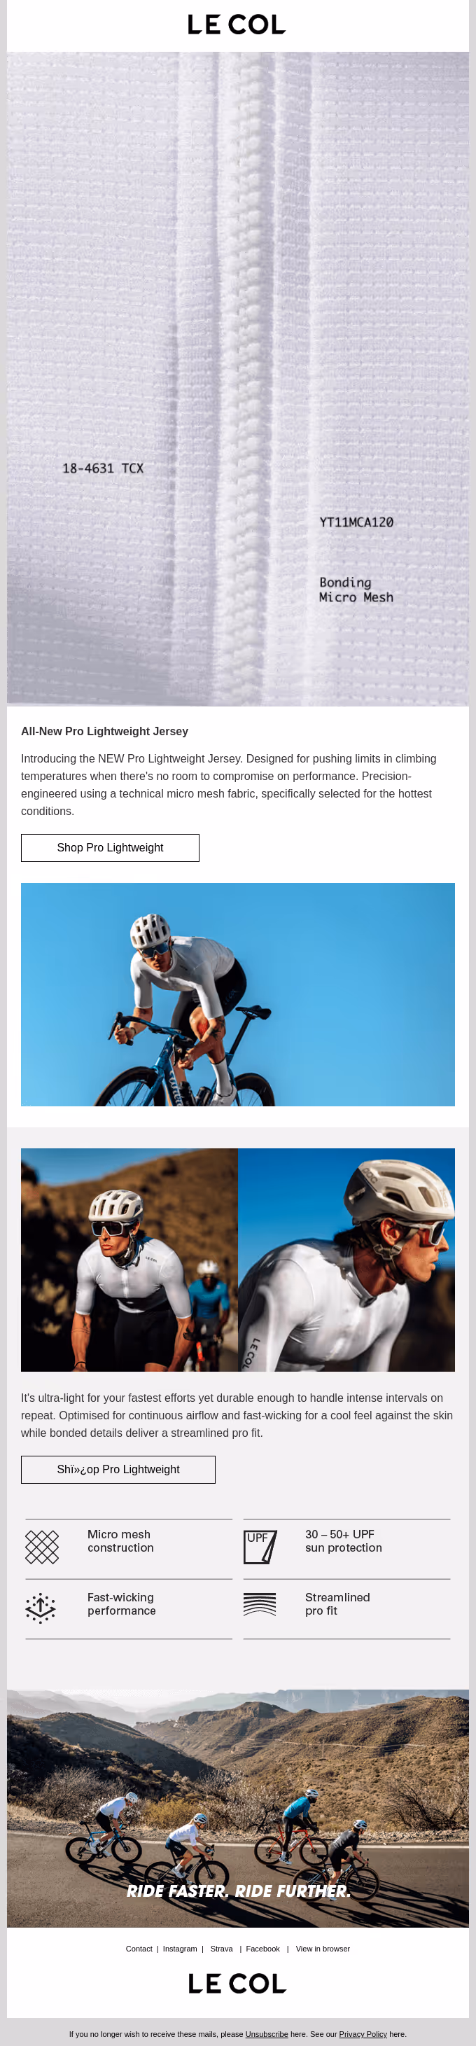Click the fast-wicking arrow icon
This screenshot has width=476, height=2046.
(x=41, y=1608)
